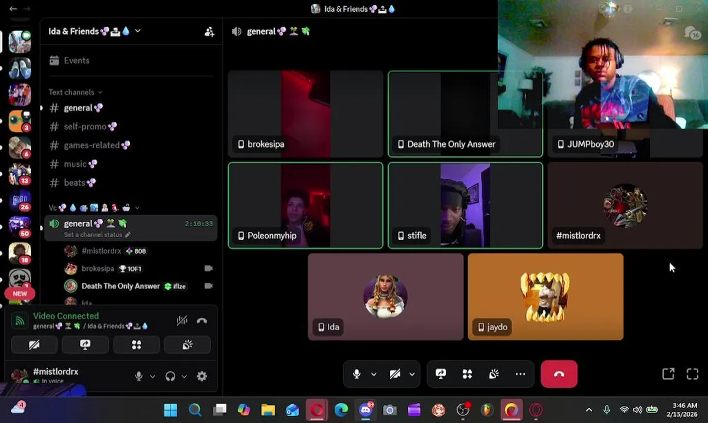Show hidden tray icons chevron

[589, 409]
